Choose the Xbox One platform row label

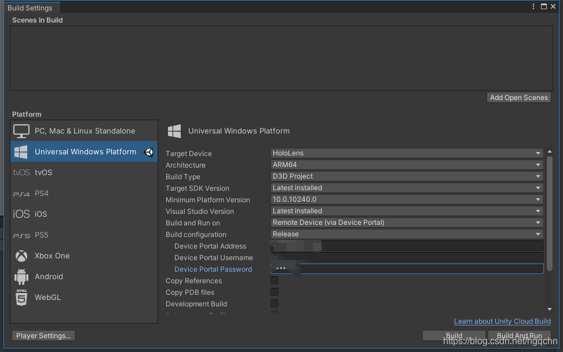tap(52, 256)
